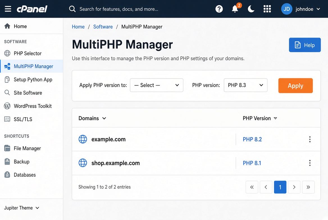Expand the Jupiter Theme selector
This screenshot has height=220, width=328.
click(22, 208)
